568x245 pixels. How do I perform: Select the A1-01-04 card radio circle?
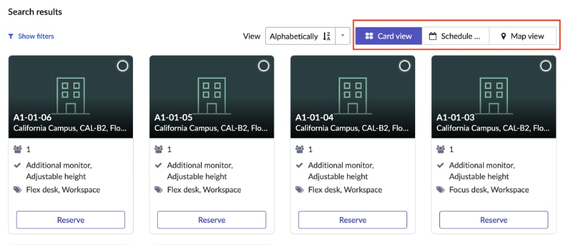point(404,66)
